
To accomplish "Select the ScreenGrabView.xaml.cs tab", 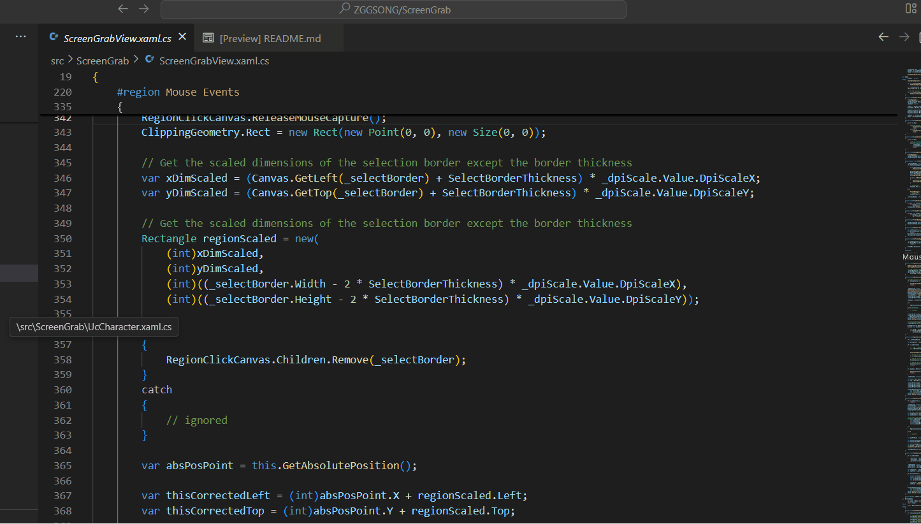I will coord(117,37).
